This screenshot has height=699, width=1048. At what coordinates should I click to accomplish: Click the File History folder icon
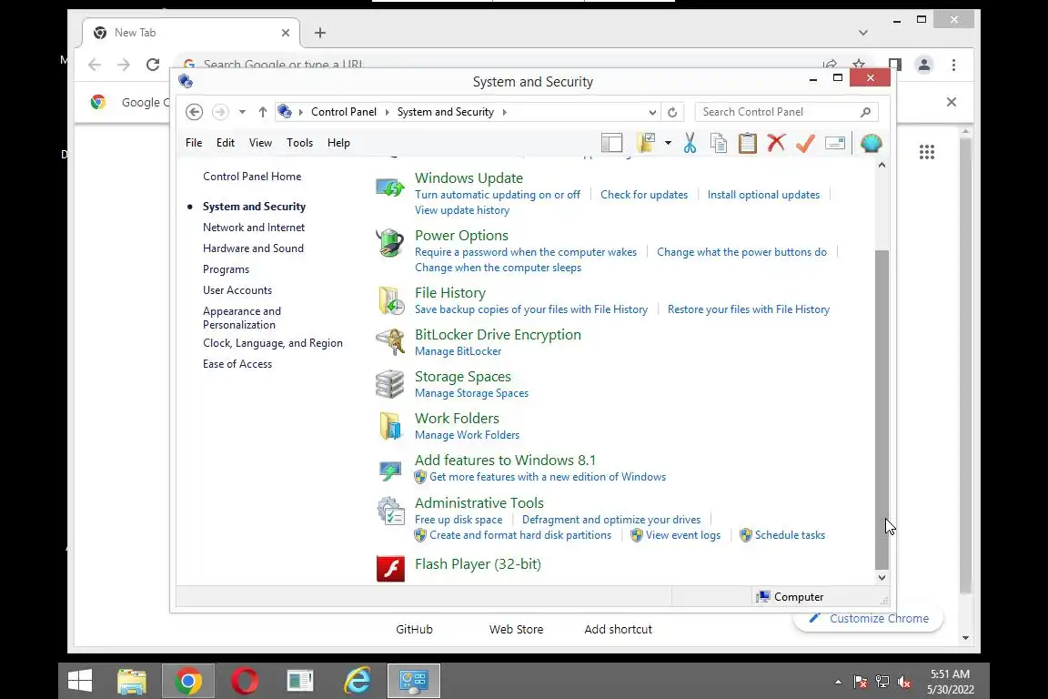point(391,300)
